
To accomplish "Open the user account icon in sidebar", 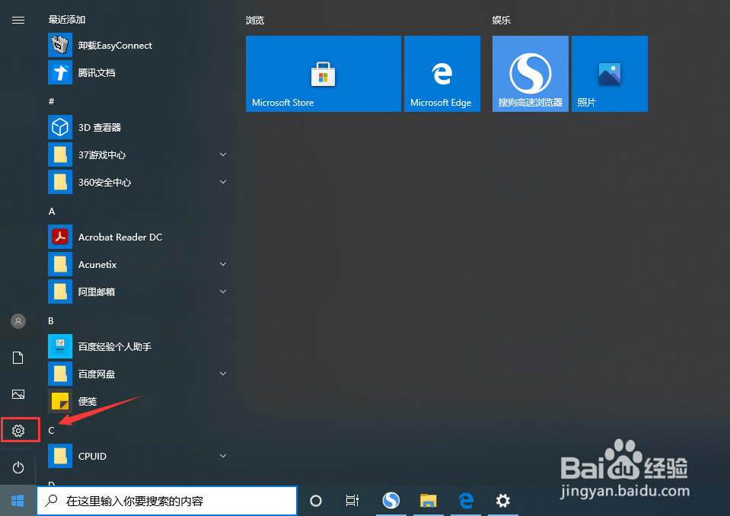I will pos(18,321).
